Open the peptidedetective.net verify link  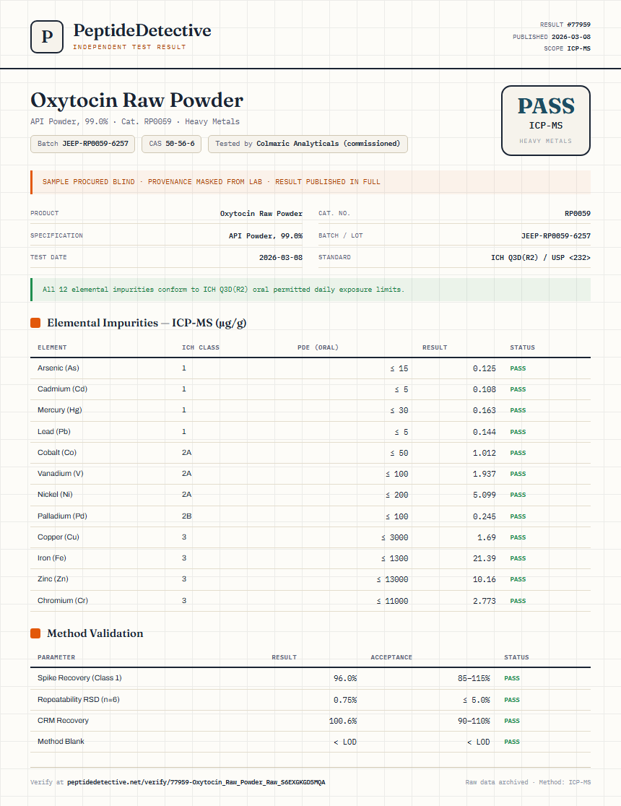tap(196, 782)
